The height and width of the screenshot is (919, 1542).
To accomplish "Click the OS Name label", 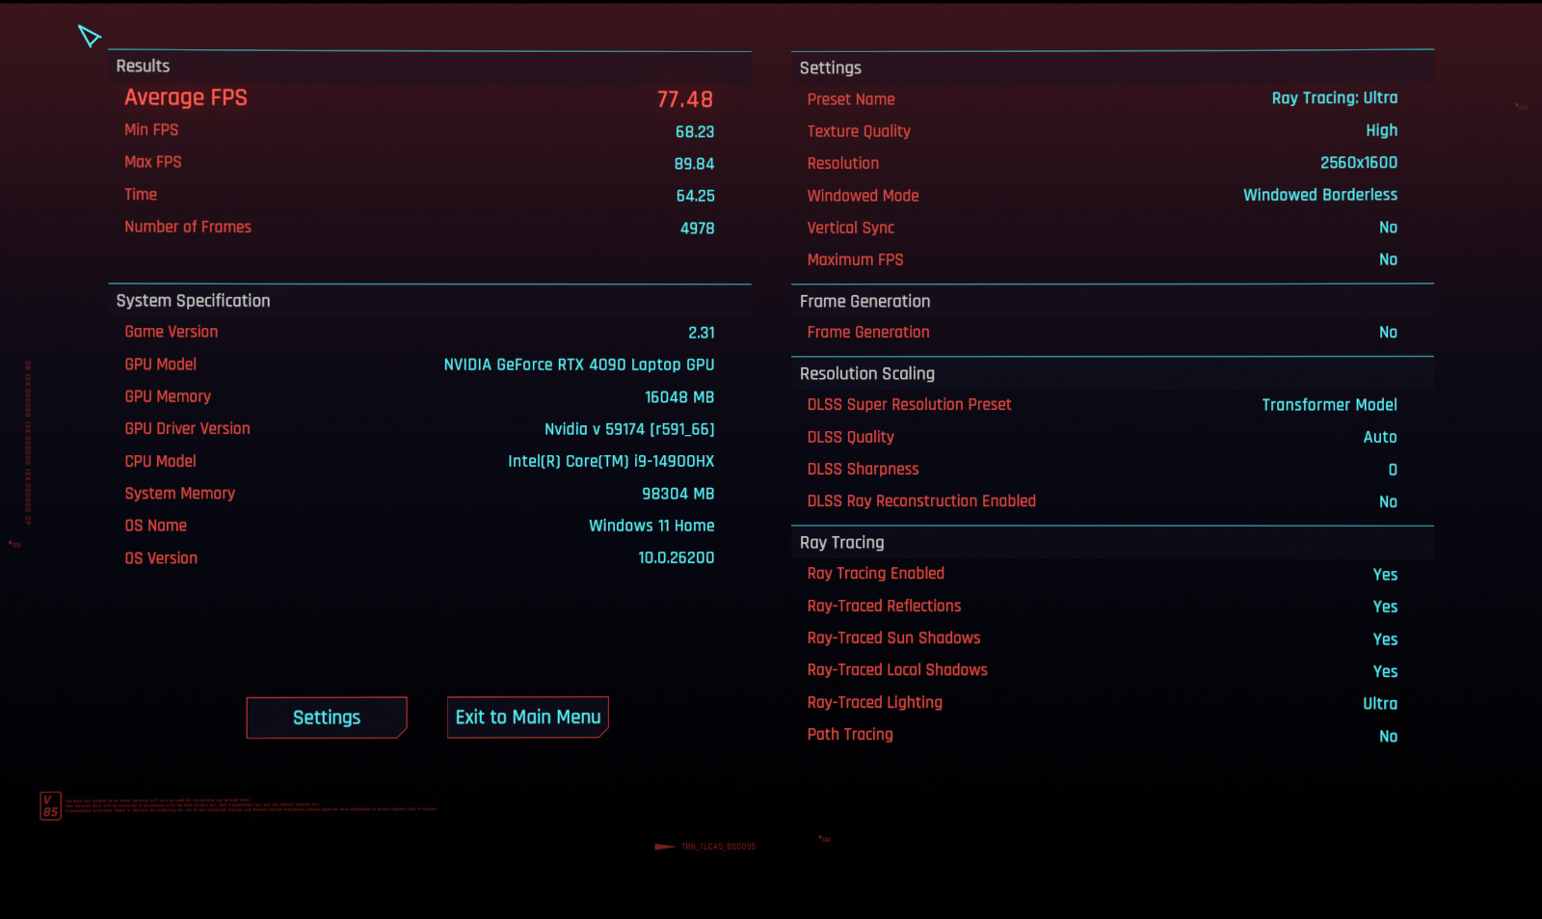I will coord(155,526).
